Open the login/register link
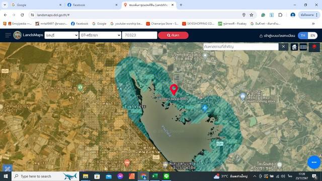 point(277,36)
